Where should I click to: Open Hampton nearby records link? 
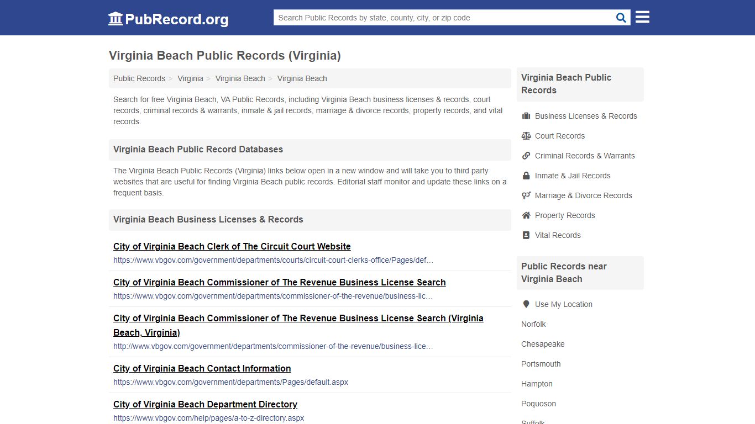pos(537,384)
